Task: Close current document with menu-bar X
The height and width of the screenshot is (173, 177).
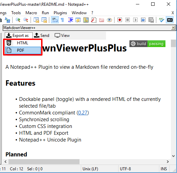Action: (x=173, y=13)
